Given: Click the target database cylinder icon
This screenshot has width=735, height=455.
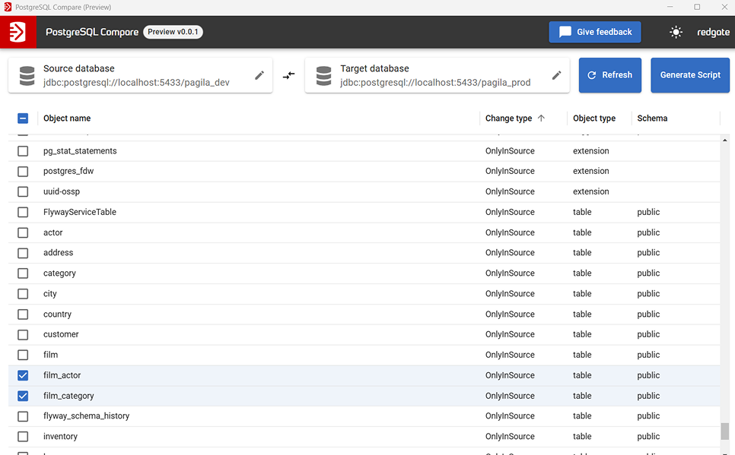Looking at the screenshot, I should pyautogui.click(x=323, y=76).
